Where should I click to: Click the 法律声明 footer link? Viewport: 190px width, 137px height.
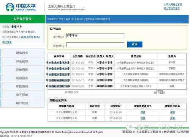tap(183, 132)
